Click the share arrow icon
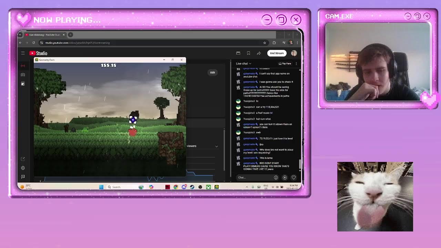The width and height of the screenshot is (441, 248). click(259, 53)
